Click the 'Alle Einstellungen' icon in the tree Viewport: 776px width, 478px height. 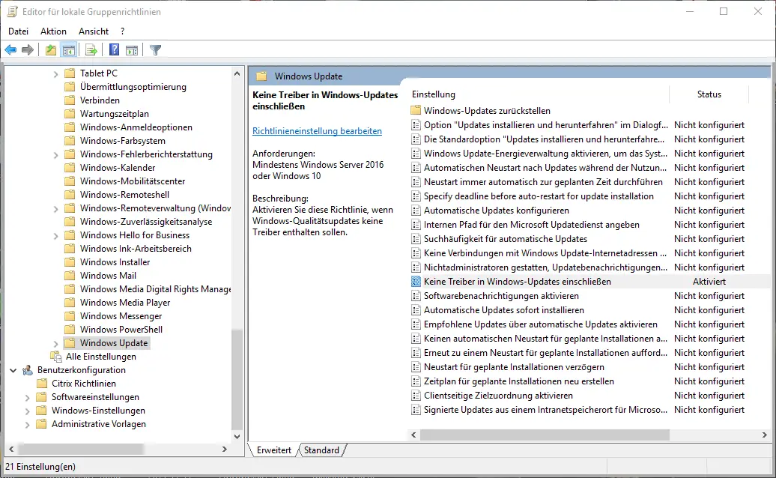(56, 357)
